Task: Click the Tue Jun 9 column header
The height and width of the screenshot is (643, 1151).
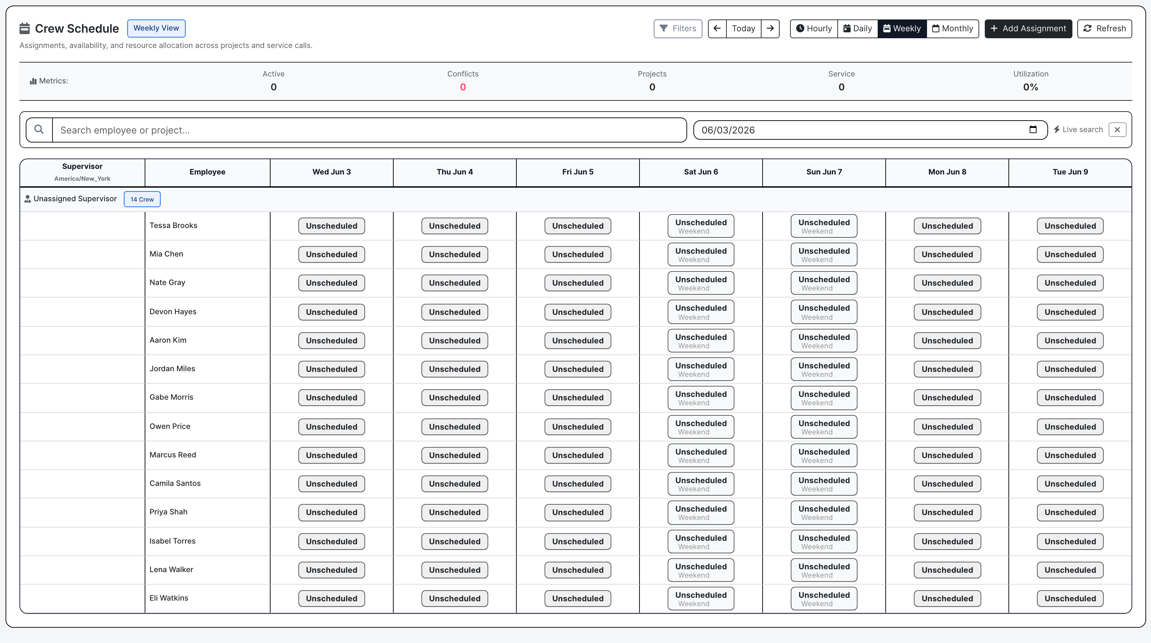Action: click(x=1070, y=172)
